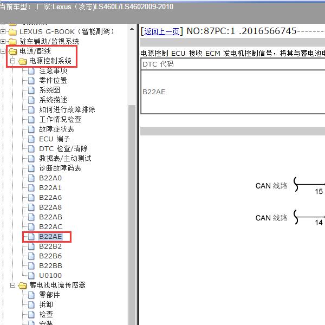Select the U0100 code entry
Screen dimensions: 325x325
tap(50, 276)
